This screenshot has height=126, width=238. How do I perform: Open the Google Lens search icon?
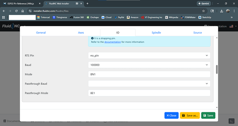coord(212,11)
